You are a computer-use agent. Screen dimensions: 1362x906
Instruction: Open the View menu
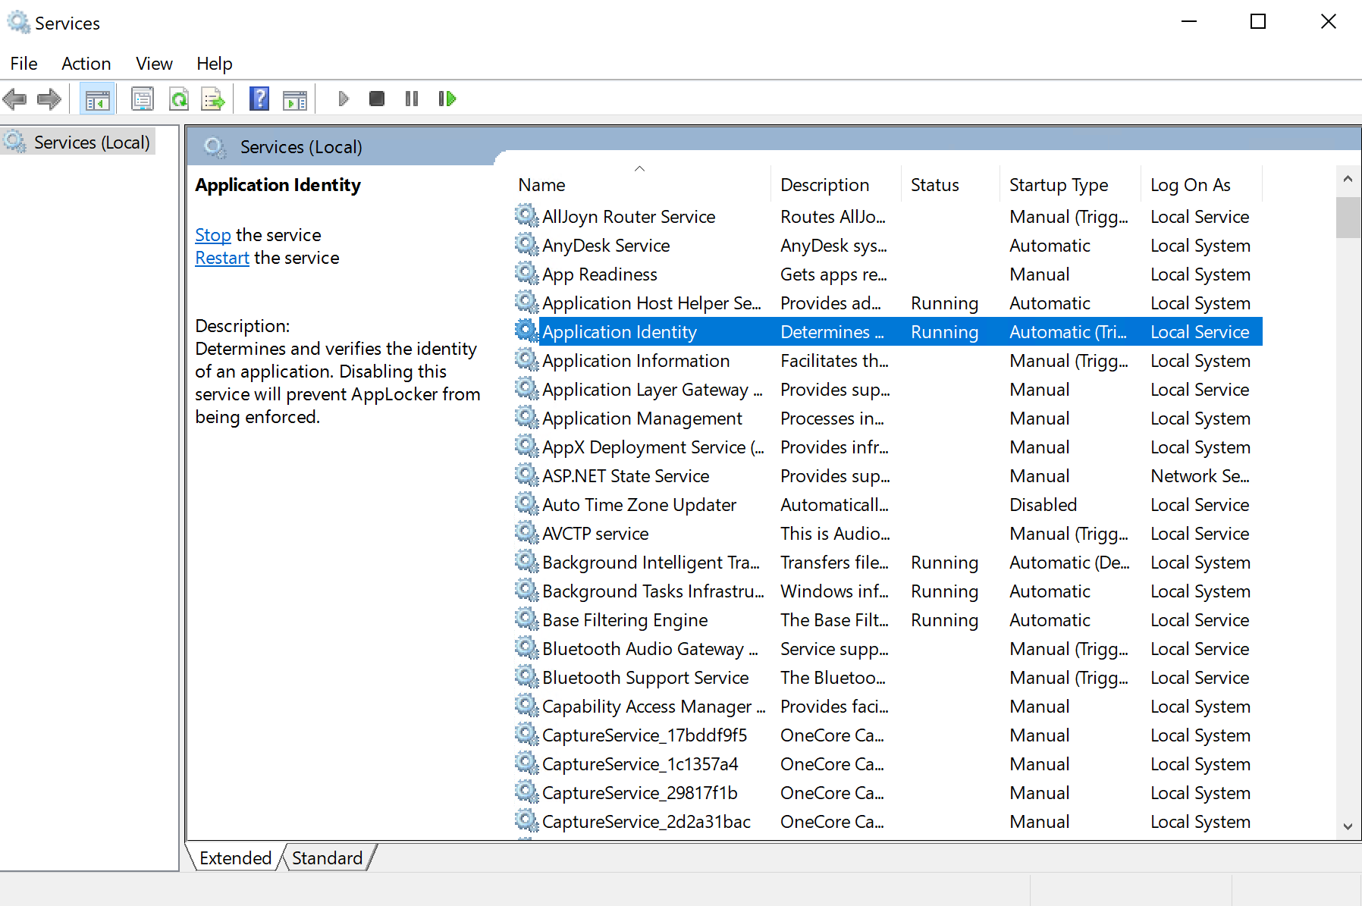(154, 64)
